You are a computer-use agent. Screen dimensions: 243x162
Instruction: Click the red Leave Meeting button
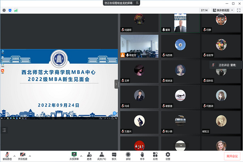coord(232,156)
